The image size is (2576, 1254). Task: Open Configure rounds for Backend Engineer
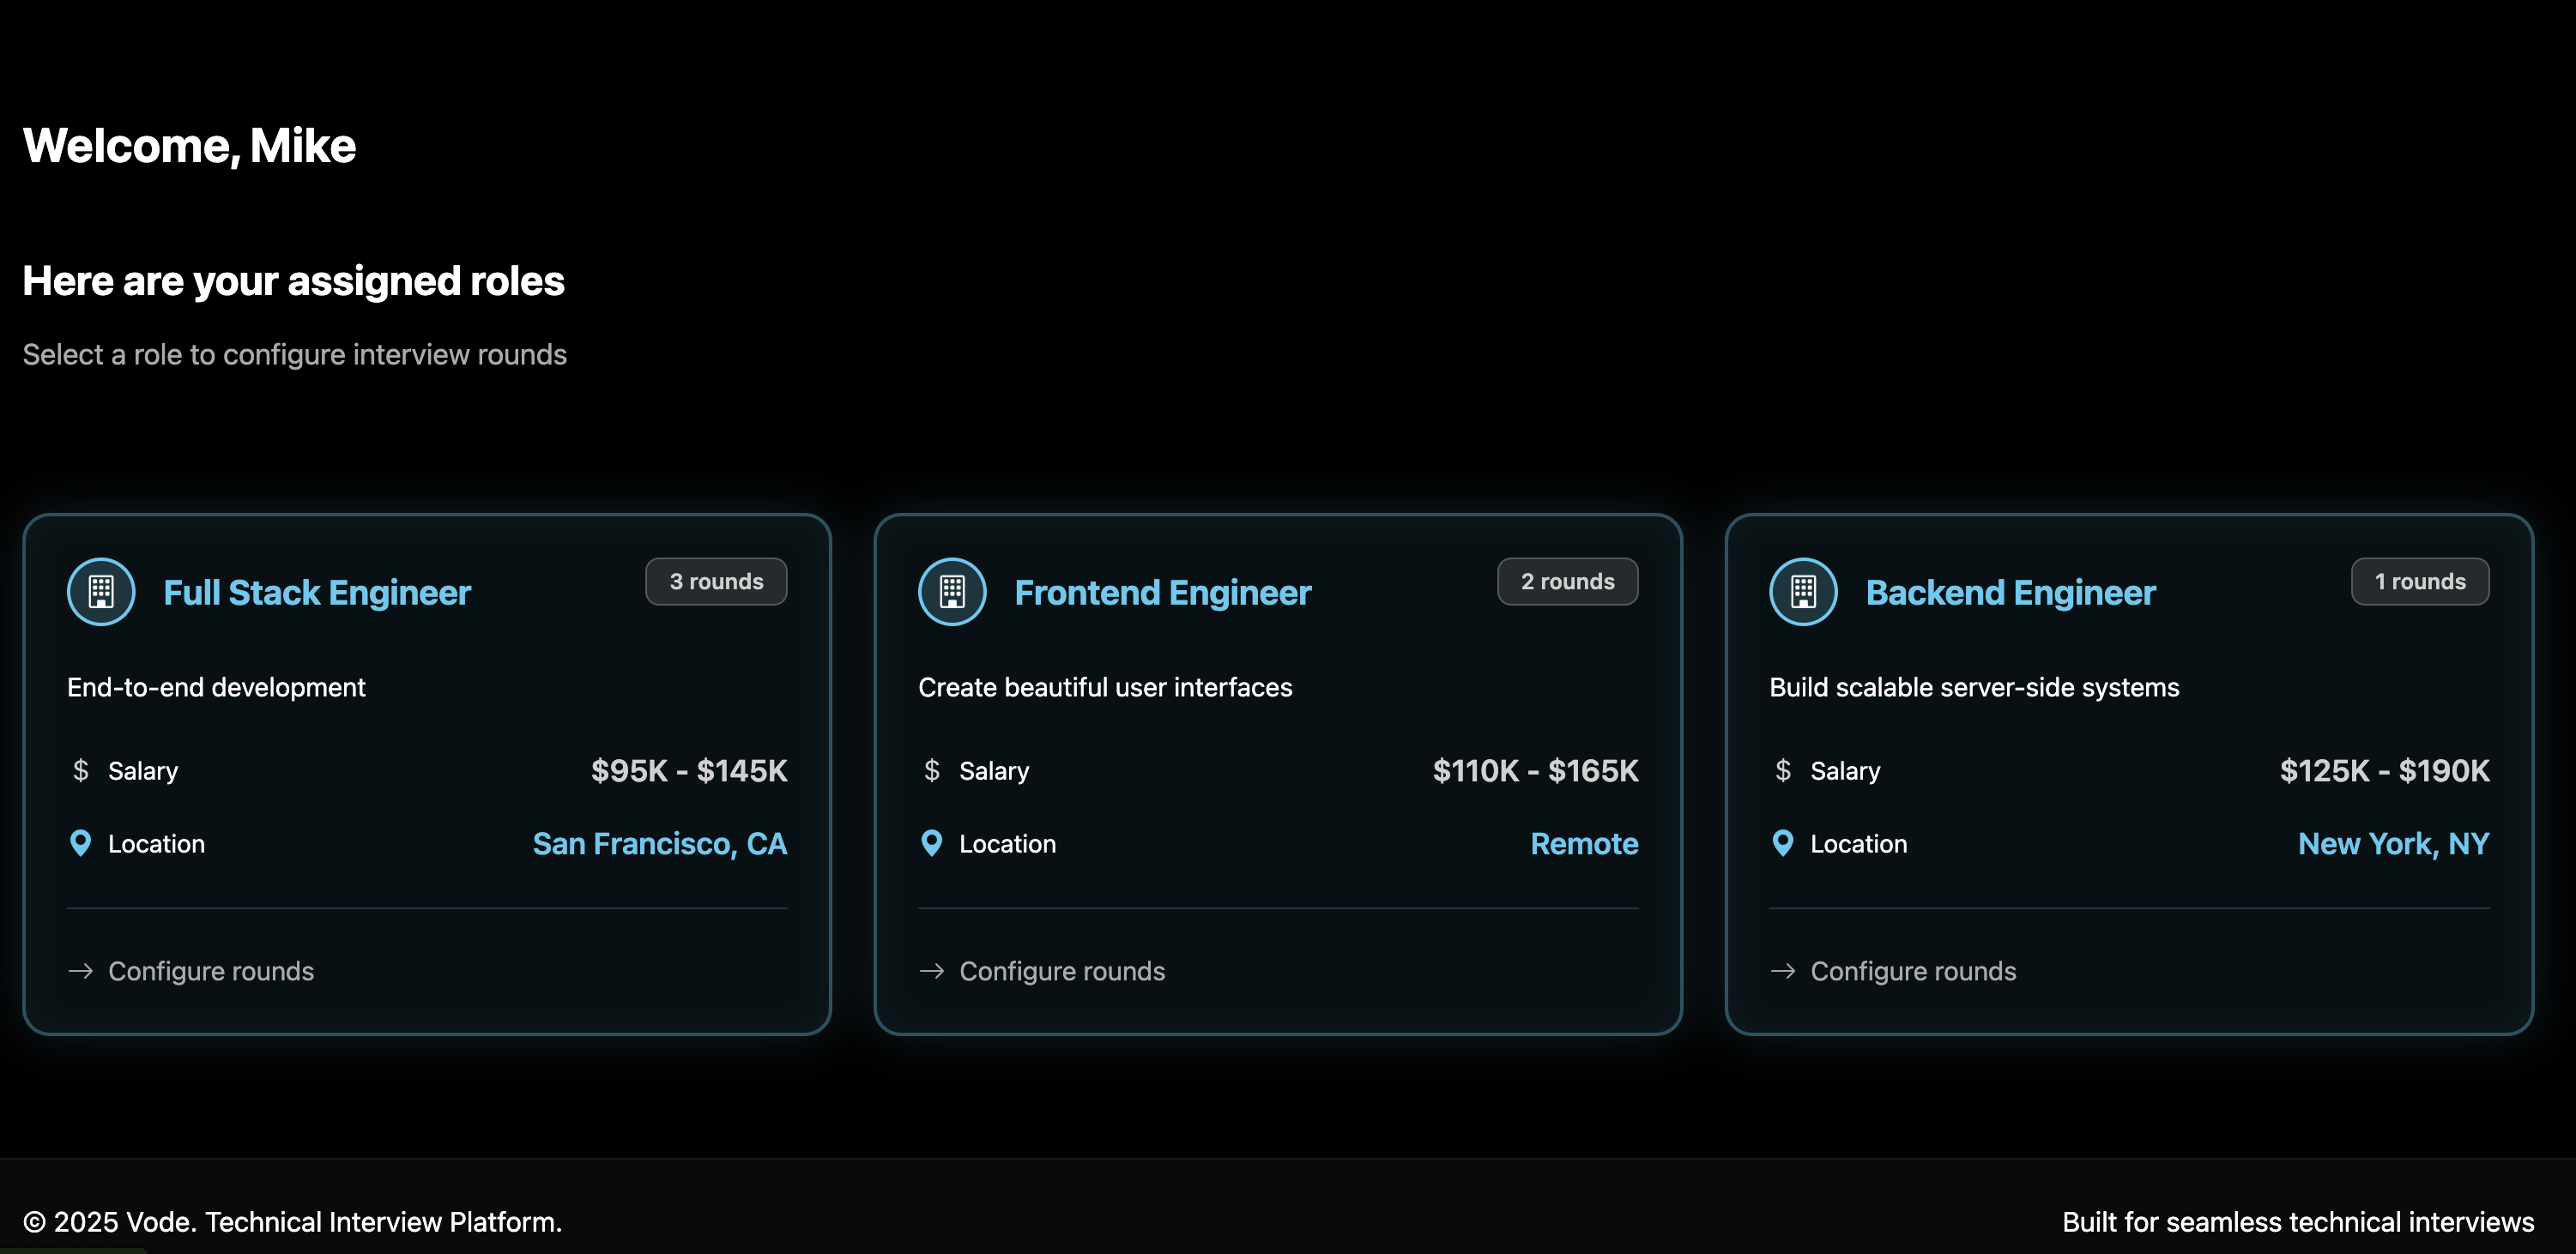pyautogui.click(x=1912, y=971)
